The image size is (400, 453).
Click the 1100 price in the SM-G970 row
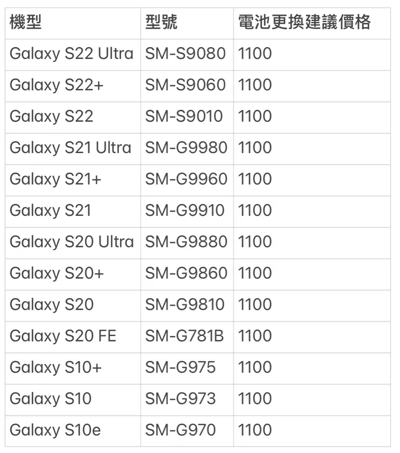coord(255,431)
